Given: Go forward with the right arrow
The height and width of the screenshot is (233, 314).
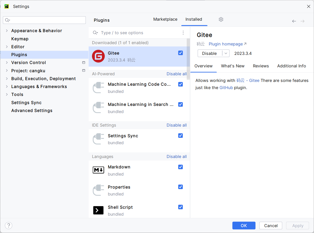Looking at the screenshot, I should click(x=303, y=21).
